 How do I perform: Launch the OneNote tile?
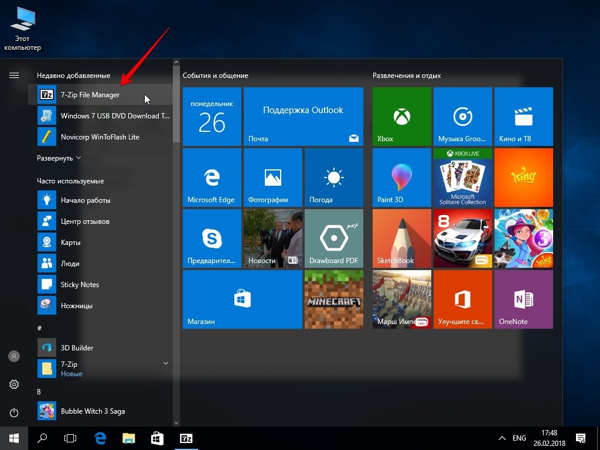pos(523,299)
